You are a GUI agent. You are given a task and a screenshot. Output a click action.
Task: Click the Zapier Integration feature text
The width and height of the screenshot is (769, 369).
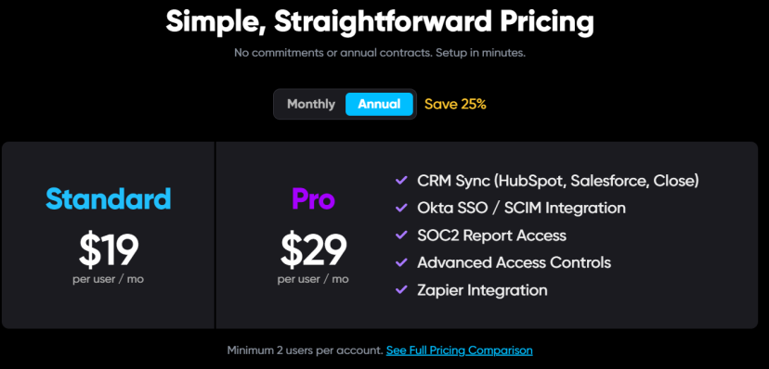click(x=482, y=290)
